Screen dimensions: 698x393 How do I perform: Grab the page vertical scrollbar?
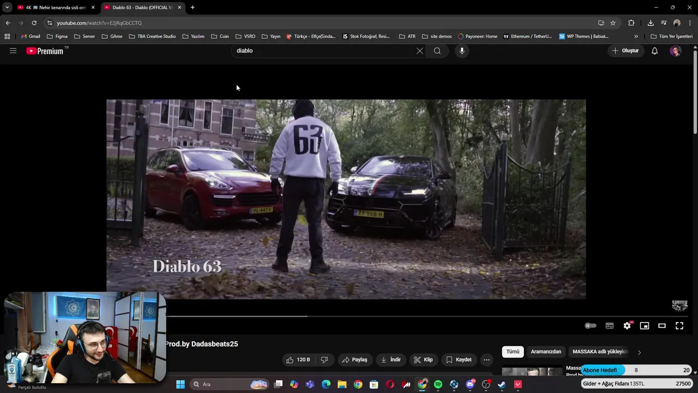tap(695, 91)
